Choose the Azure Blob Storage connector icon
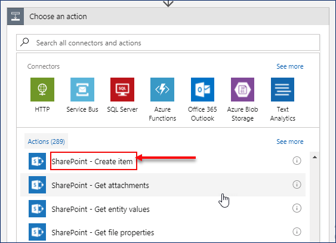This screenshot has height=243, width=336. [242, 90]
